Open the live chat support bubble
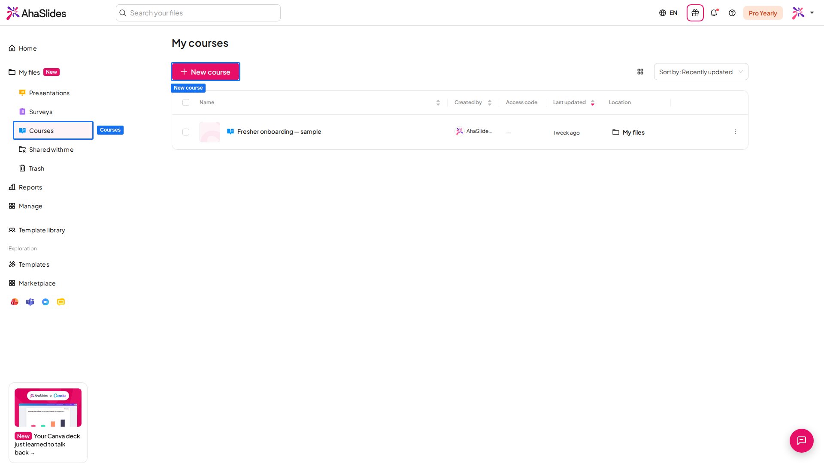Image resolution: width=824 pixels, height=463 pixels. pos(801,440)
